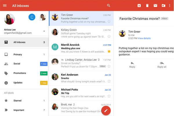Star the Tim Greer email

(109, 21)
